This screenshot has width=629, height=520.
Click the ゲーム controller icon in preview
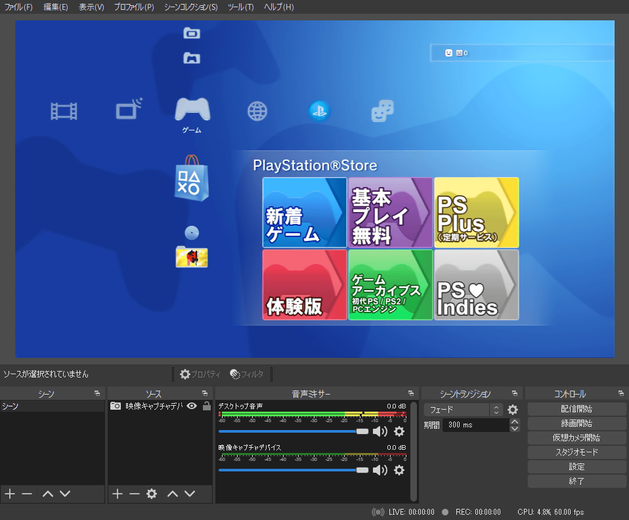pyautogui.click(x=192, y=109)
